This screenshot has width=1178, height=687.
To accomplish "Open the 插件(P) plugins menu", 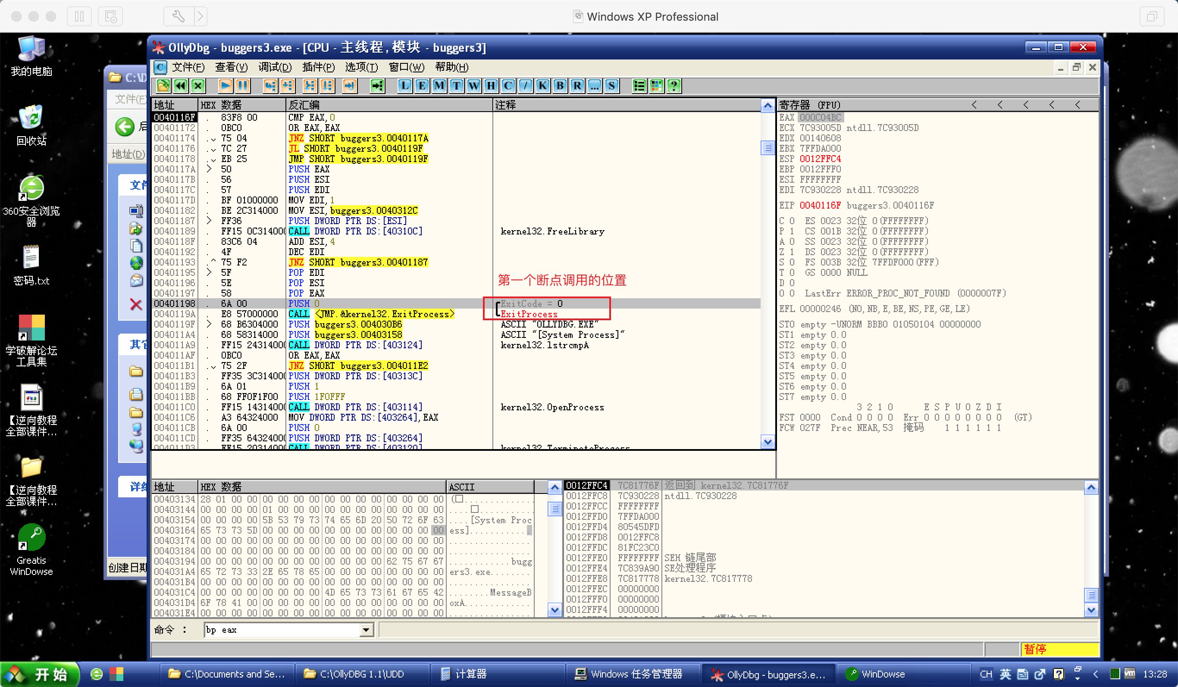I will [x=318, y=67].
